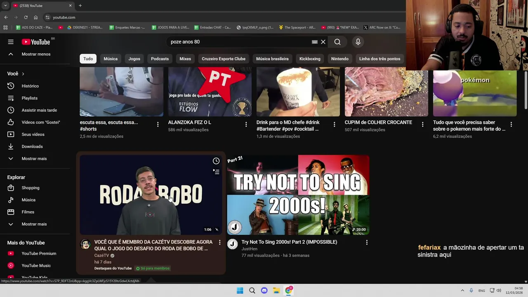Open ADS DO CAZE bookmark
Image resolution: width=528 pixels, height=297 pixels.
click(34, 28)
